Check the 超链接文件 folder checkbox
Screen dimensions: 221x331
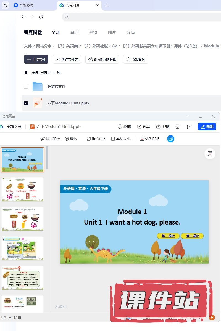point(26,86)
